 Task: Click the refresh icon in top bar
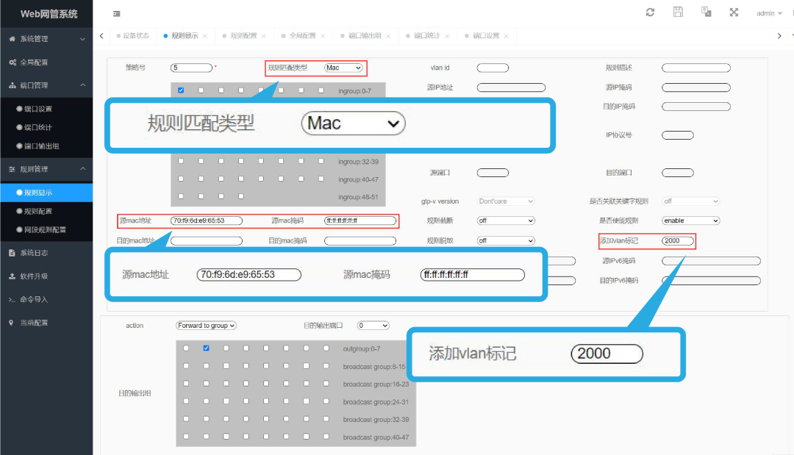tap(650, 12)
